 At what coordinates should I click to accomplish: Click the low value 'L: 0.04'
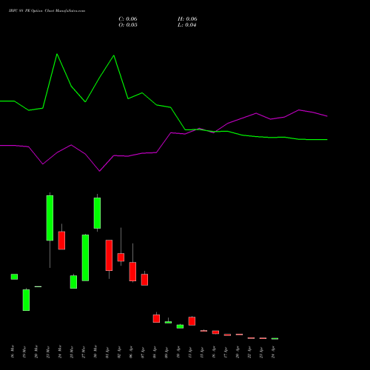[186, 25]
